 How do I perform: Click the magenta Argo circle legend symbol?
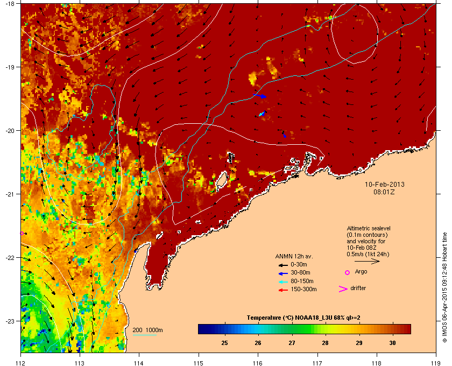pyautogui.click(x=348, y=272)
